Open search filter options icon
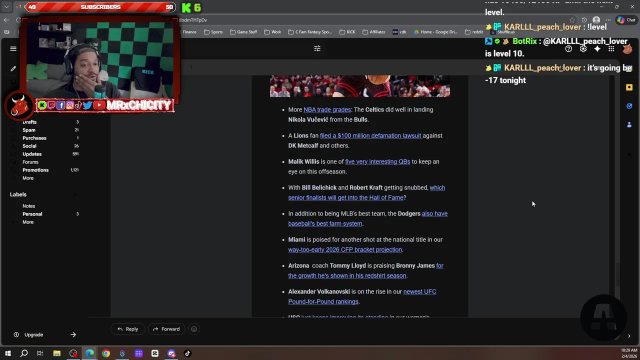The height and width of the screenshot is (360, 640). click(x=317, y=48)
